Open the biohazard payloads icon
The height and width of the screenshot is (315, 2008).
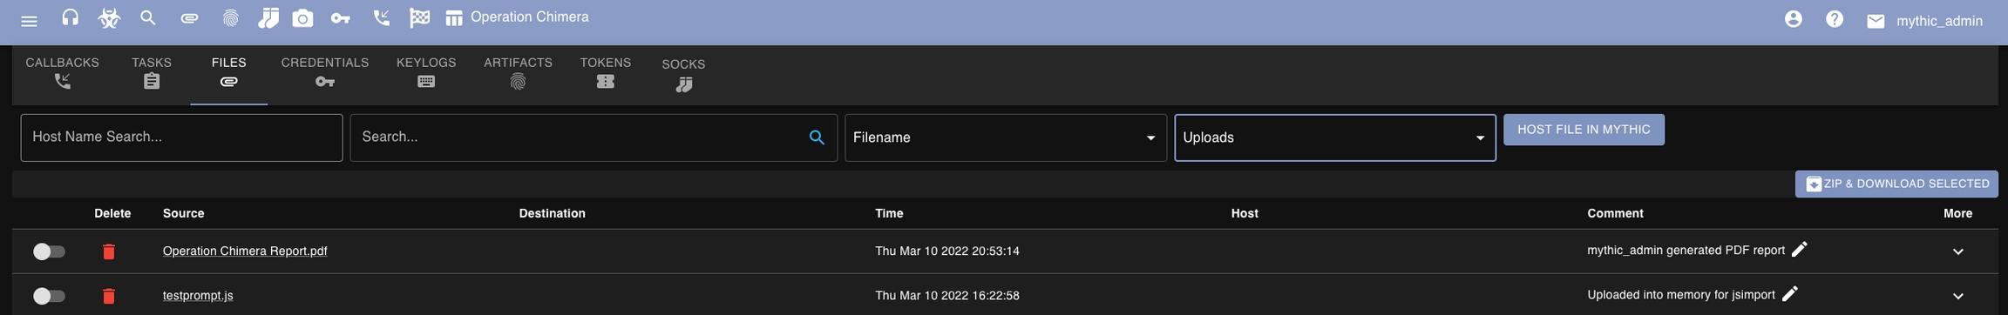click(x=109, y=17)
